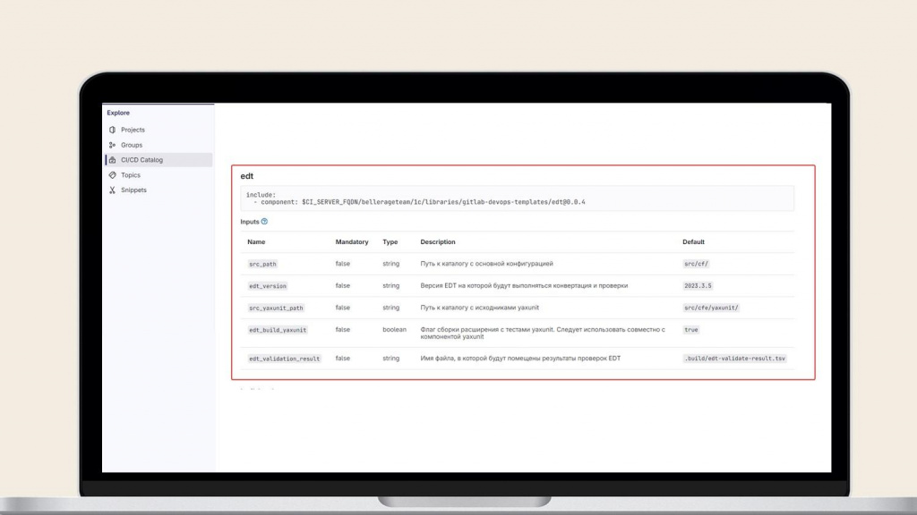Click the edt_build_yaxunit row description text
The width and height of the screenshot is (917, 515).
click(543, 333)
